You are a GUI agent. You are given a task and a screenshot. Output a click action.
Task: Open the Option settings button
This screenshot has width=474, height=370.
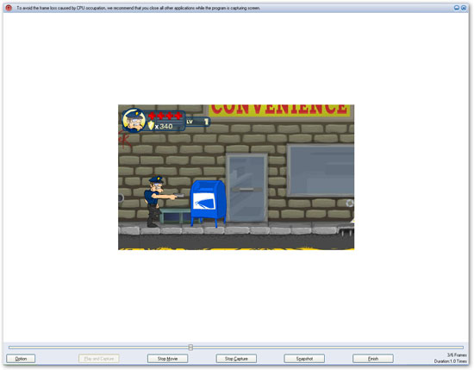point(21,359)
